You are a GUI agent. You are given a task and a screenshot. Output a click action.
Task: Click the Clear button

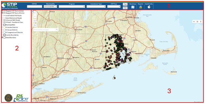pos(125,8)
